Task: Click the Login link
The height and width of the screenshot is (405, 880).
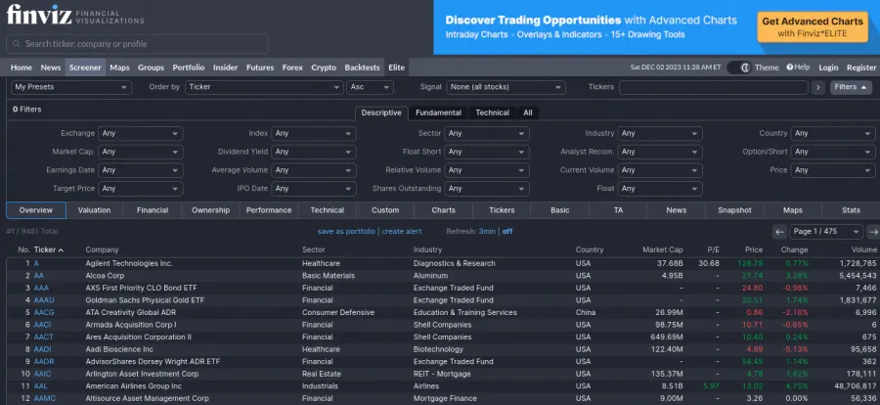Action: click(x=828, y=67)
